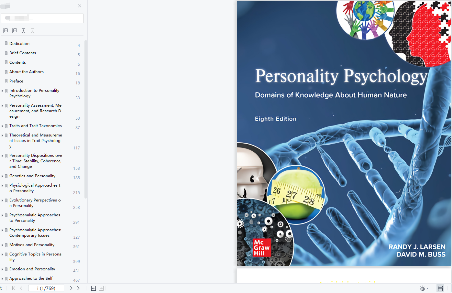Expand Cognitive Topics in Personality chapter
This screenshot has width=452, height=293.
coord(2,255)
